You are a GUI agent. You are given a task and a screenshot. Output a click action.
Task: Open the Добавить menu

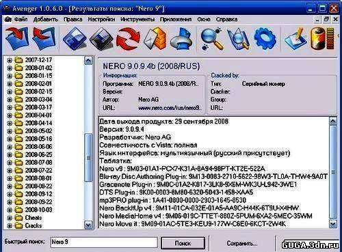click(x=46, y=19)
